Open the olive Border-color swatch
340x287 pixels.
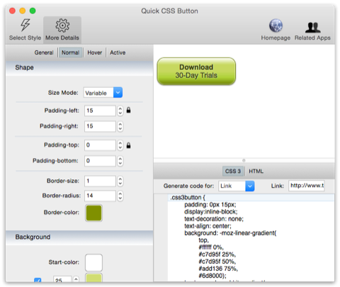coord(93,213)
